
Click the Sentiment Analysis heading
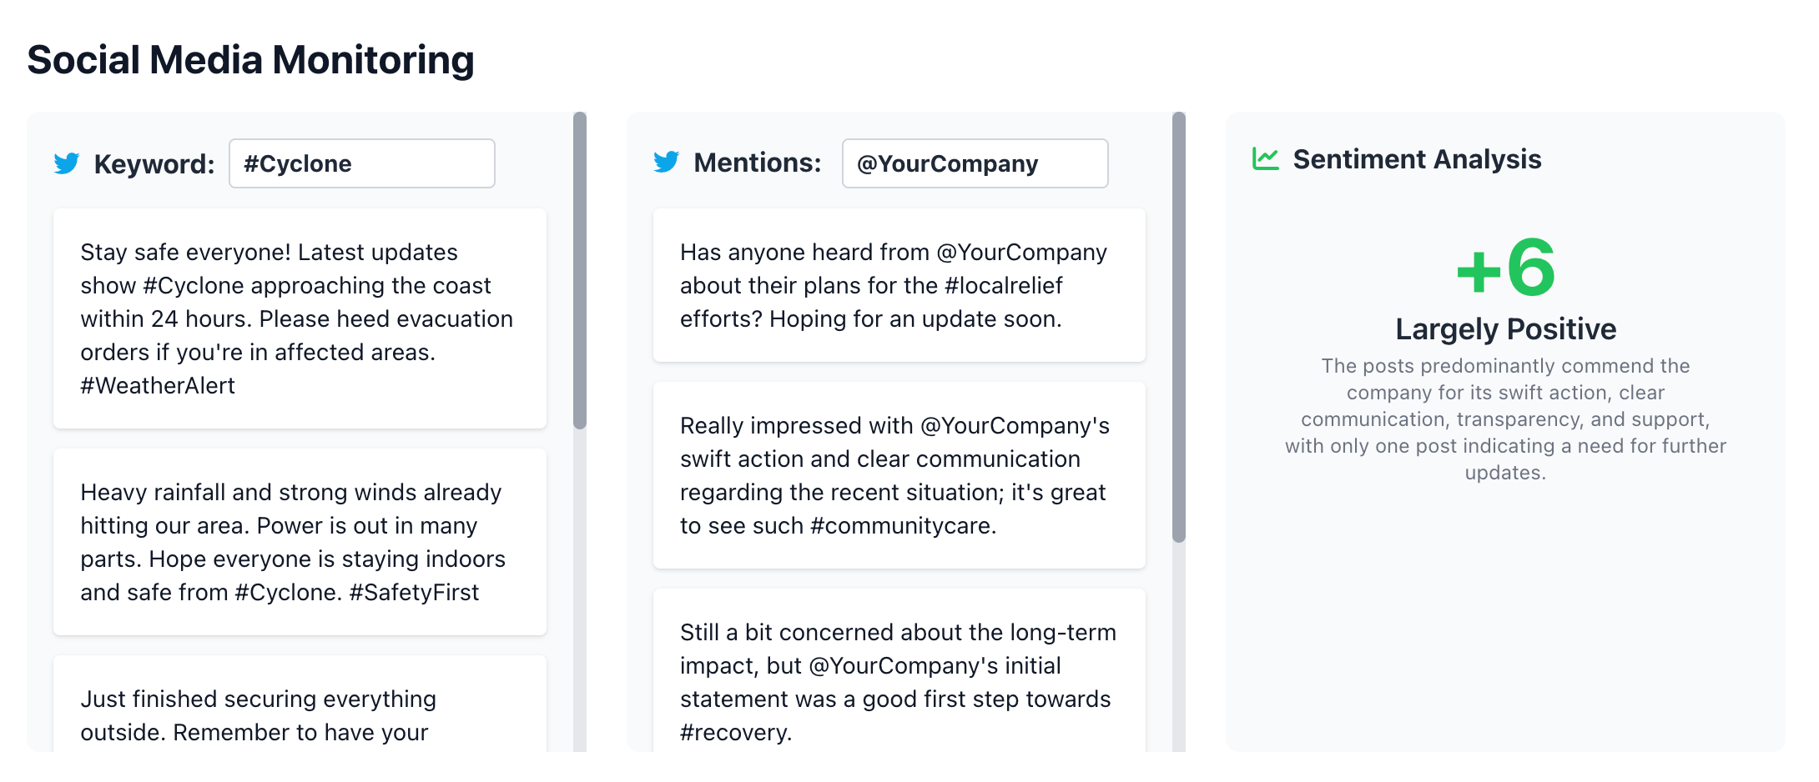[x=1417, y=158]
